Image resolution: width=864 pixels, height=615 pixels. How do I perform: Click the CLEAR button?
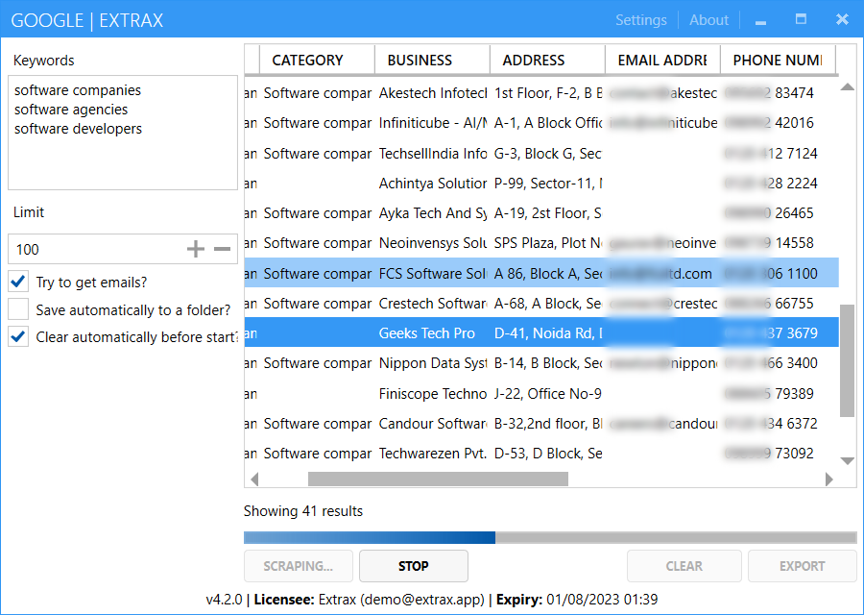684,566
